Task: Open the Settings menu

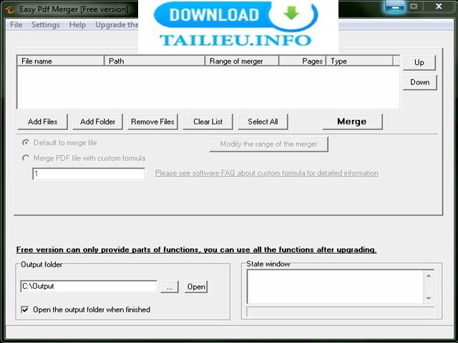Action: pos(46,25)
